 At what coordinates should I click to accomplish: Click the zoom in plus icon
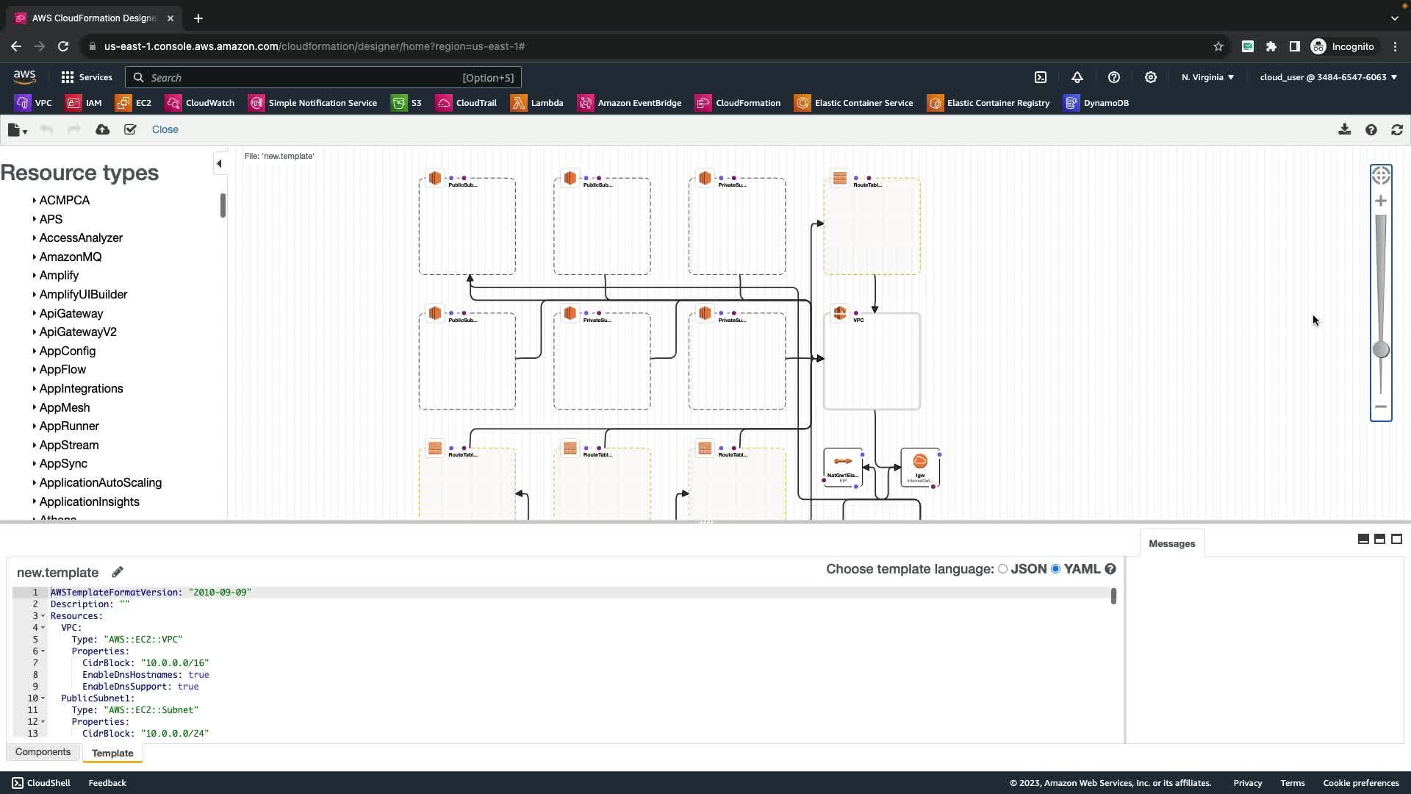tap(1381, 201)
